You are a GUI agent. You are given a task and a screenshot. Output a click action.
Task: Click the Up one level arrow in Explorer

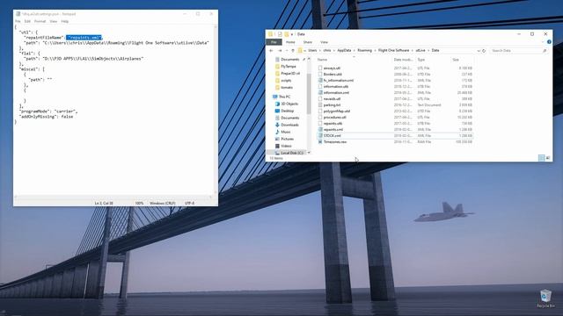[293, 51]
